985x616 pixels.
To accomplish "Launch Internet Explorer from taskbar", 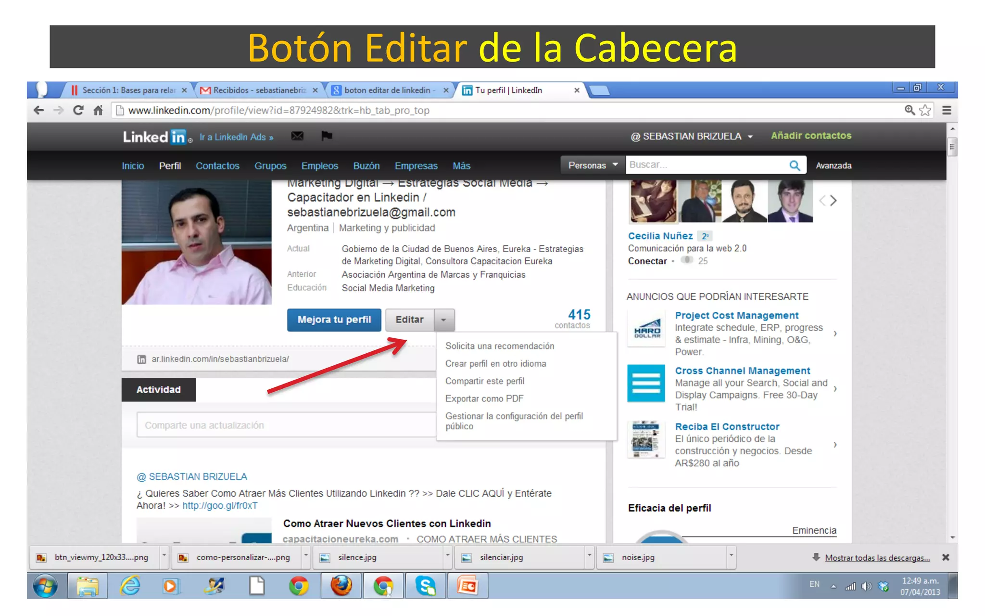I will [130, 586].
